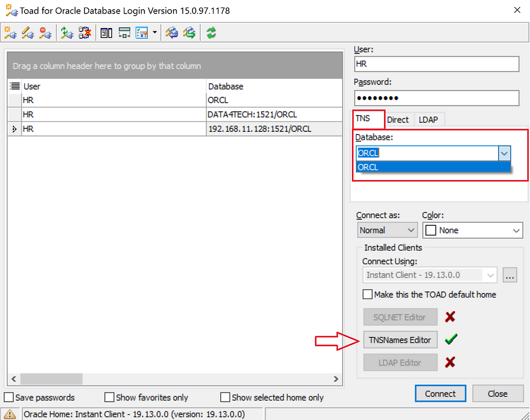Image resolution: width=530 pixels, height=420 pixels.
Task: Click the None color swatch box
Action: pos(430,230)
